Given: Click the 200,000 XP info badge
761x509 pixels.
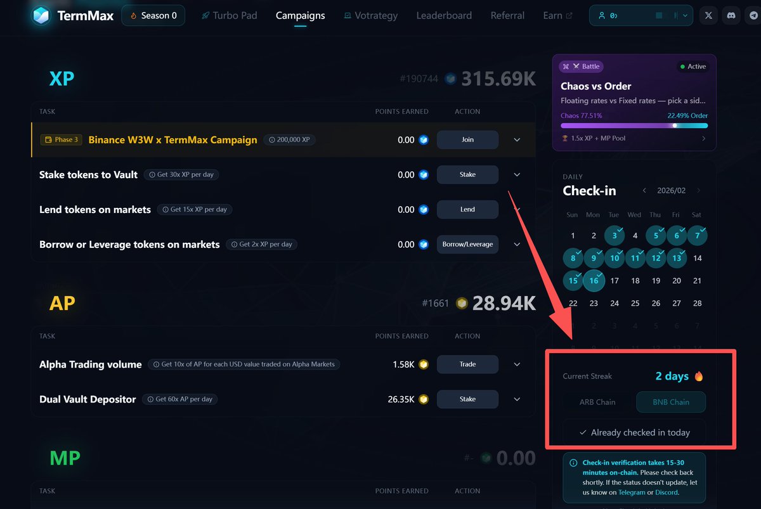Looking at the screenshot, I should (x=289, y=139).
